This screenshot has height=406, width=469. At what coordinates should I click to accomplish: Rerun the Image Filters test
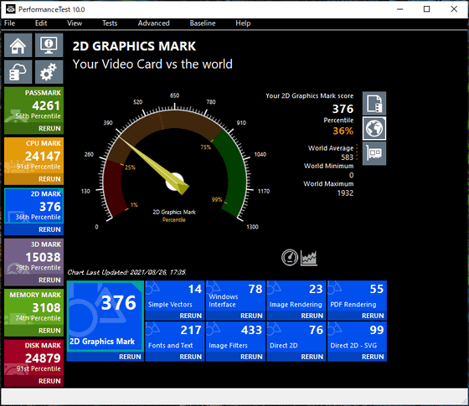click(x=251, y=357)
